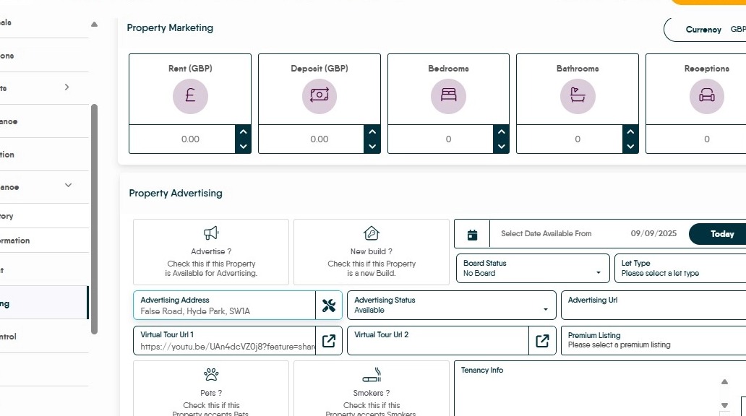Click the Bedrooms bed icon
The width and height of the screenshot is (746, 416).
[448, 96]
